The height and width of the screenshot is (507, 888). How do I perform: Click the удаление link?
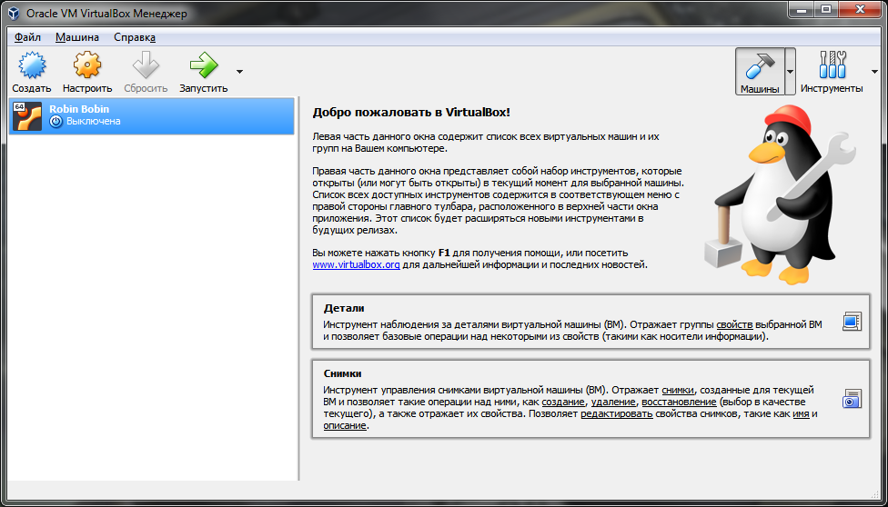[614, 403]
